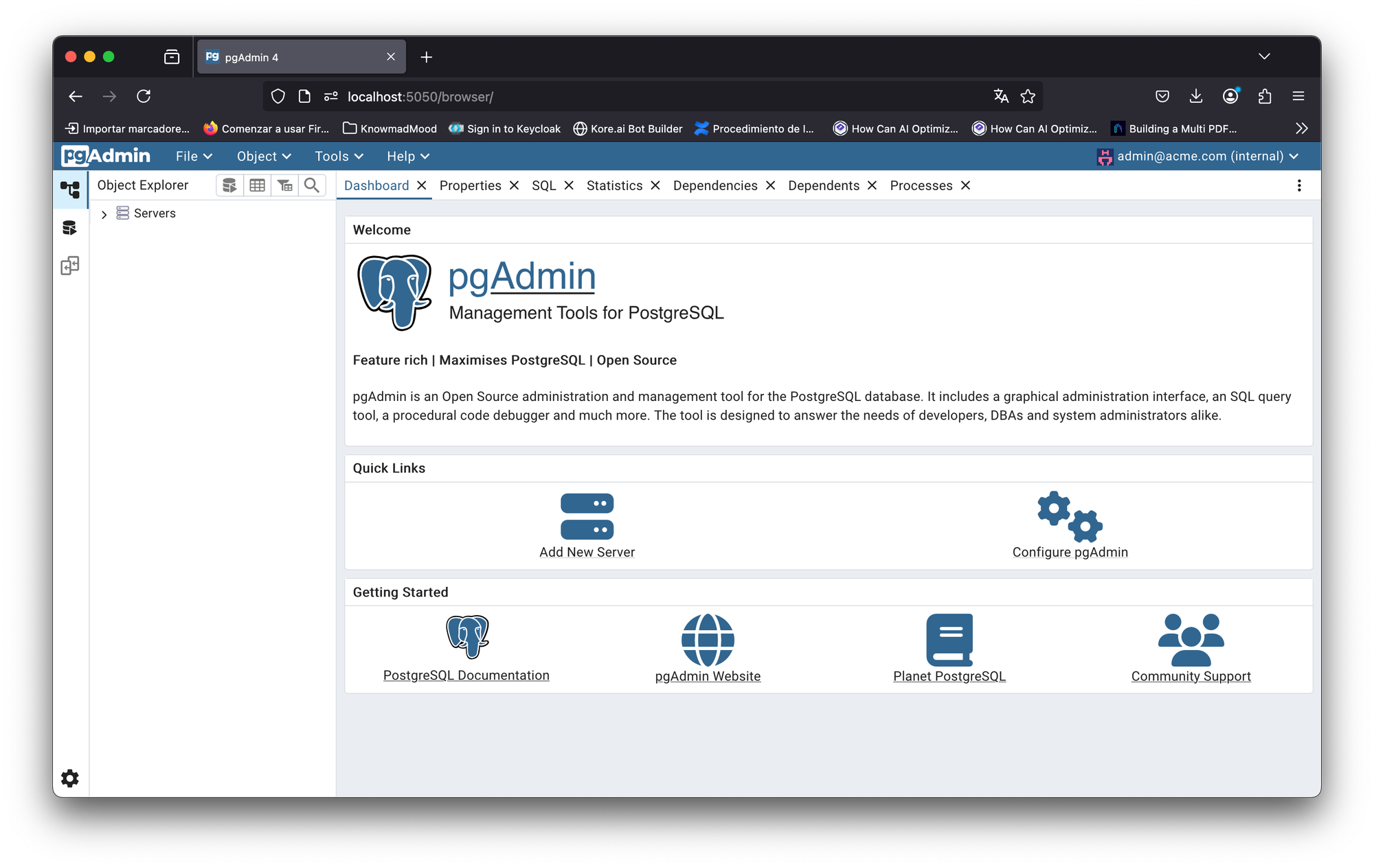This screenshot has height=867, width=1374.
Task: Open the admin@acme.com user dropdown
Action: pyautogui.click(x=1198, y=157)
